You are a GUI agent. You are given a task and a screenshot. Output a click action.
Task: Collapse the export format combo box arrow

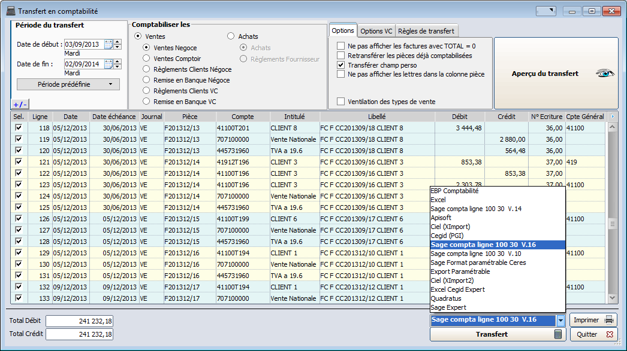click(560, 320)
